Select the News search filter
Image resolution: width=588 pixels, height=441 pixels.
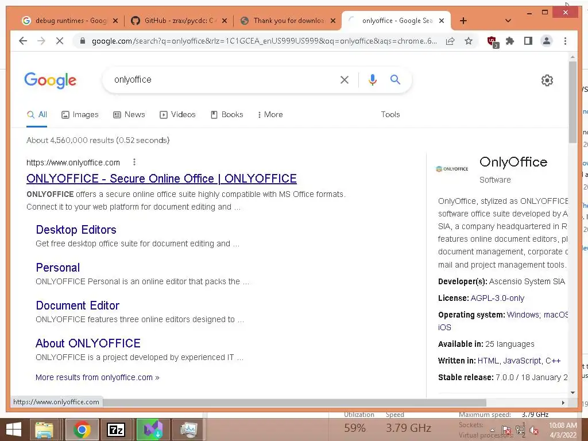(x=129, y=114)
